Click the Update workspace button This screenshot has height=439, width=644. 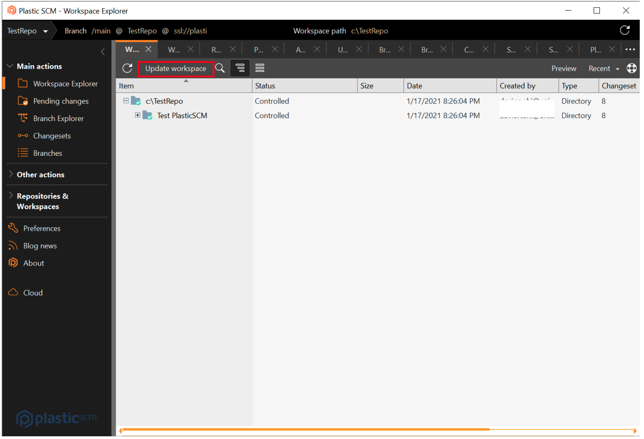(x=176, y=69)
